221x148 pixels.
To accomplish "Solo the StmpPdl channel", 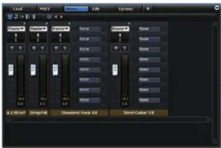I will [x=42, y=48].
